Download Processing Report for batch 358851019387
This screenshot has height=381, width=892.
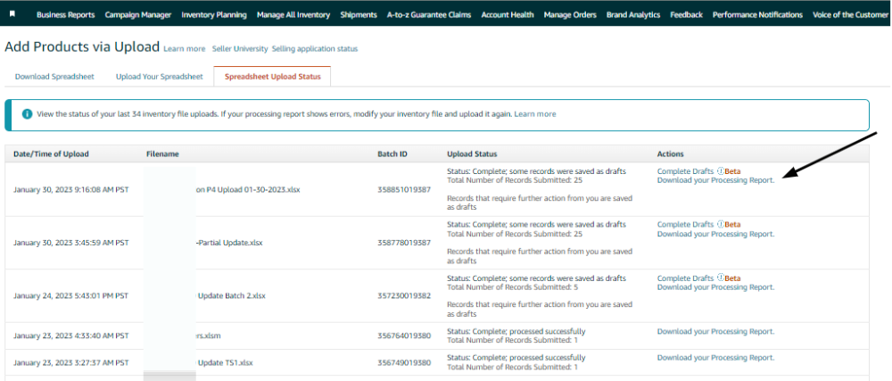[x=715, y=180]
